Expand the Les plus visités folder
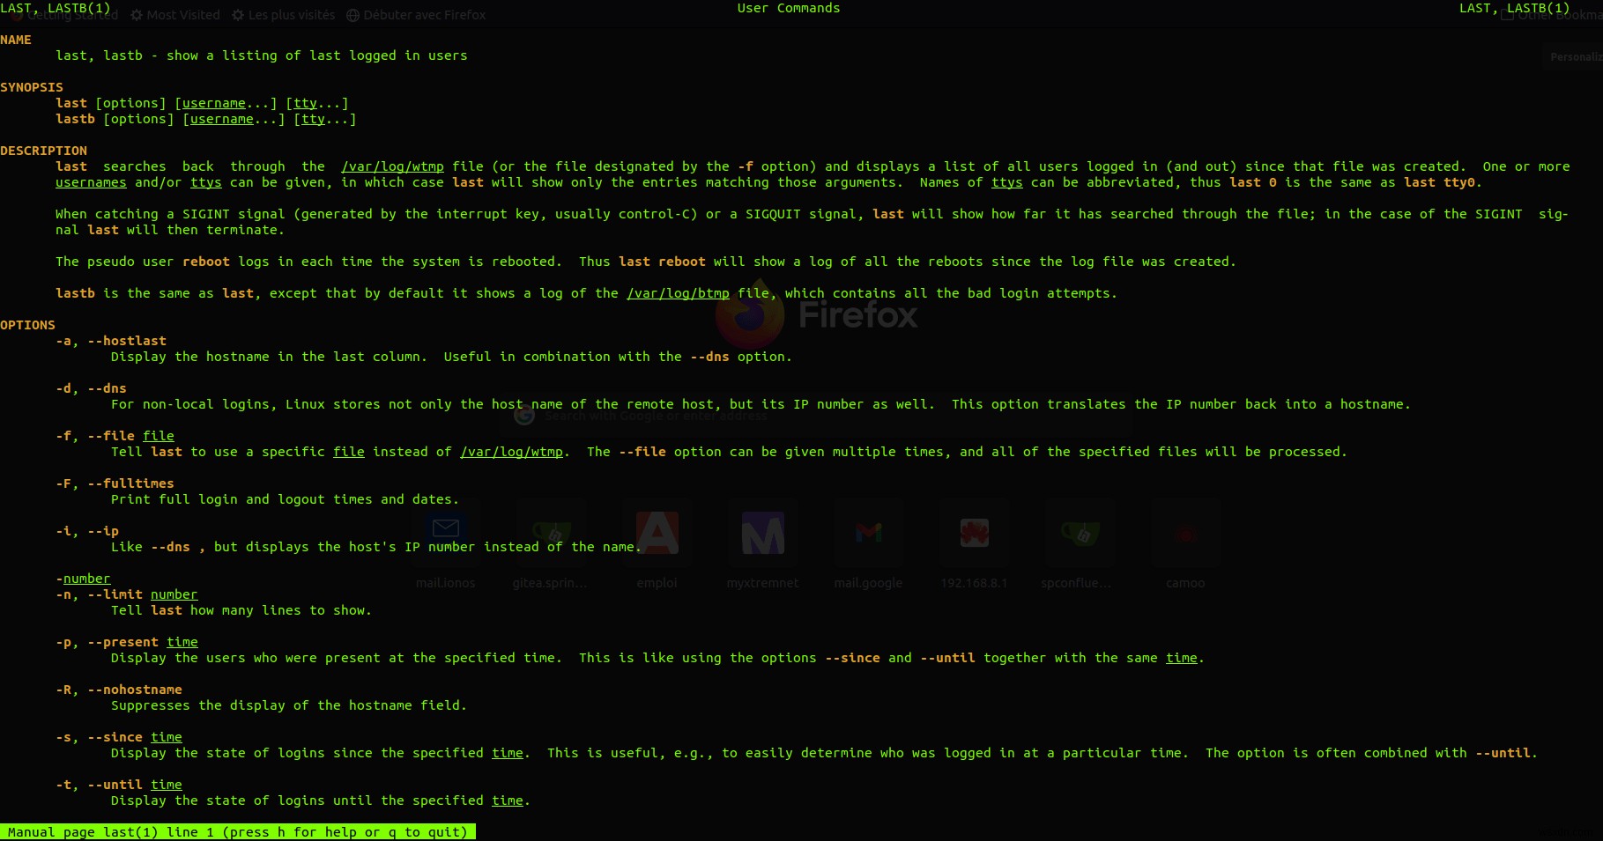 pyautogui.click(x=291, y=15)
